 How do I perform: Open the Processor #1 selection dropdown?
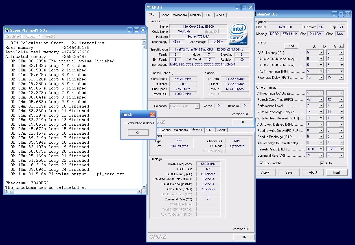(198, 106)
